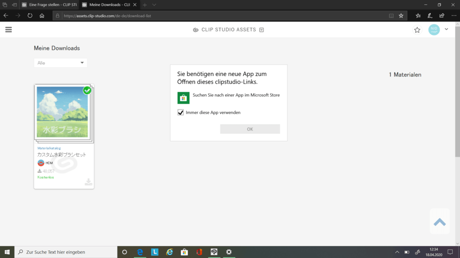The height and width of the screenshot is (258, 460).
Task: Click the download icon on the material card
Action: [x=88, y=182]
